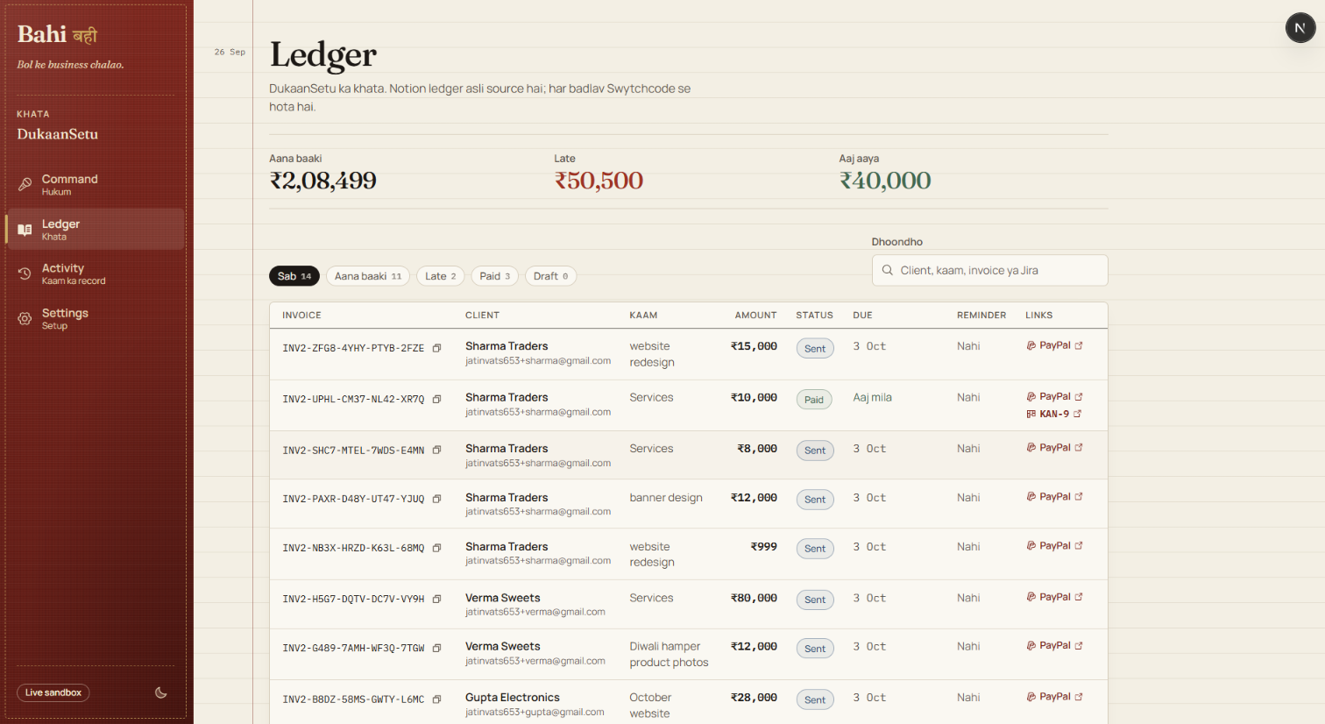
Task: Go to Activity (Kaam ka record)
Action: click(x=96, y=273)
